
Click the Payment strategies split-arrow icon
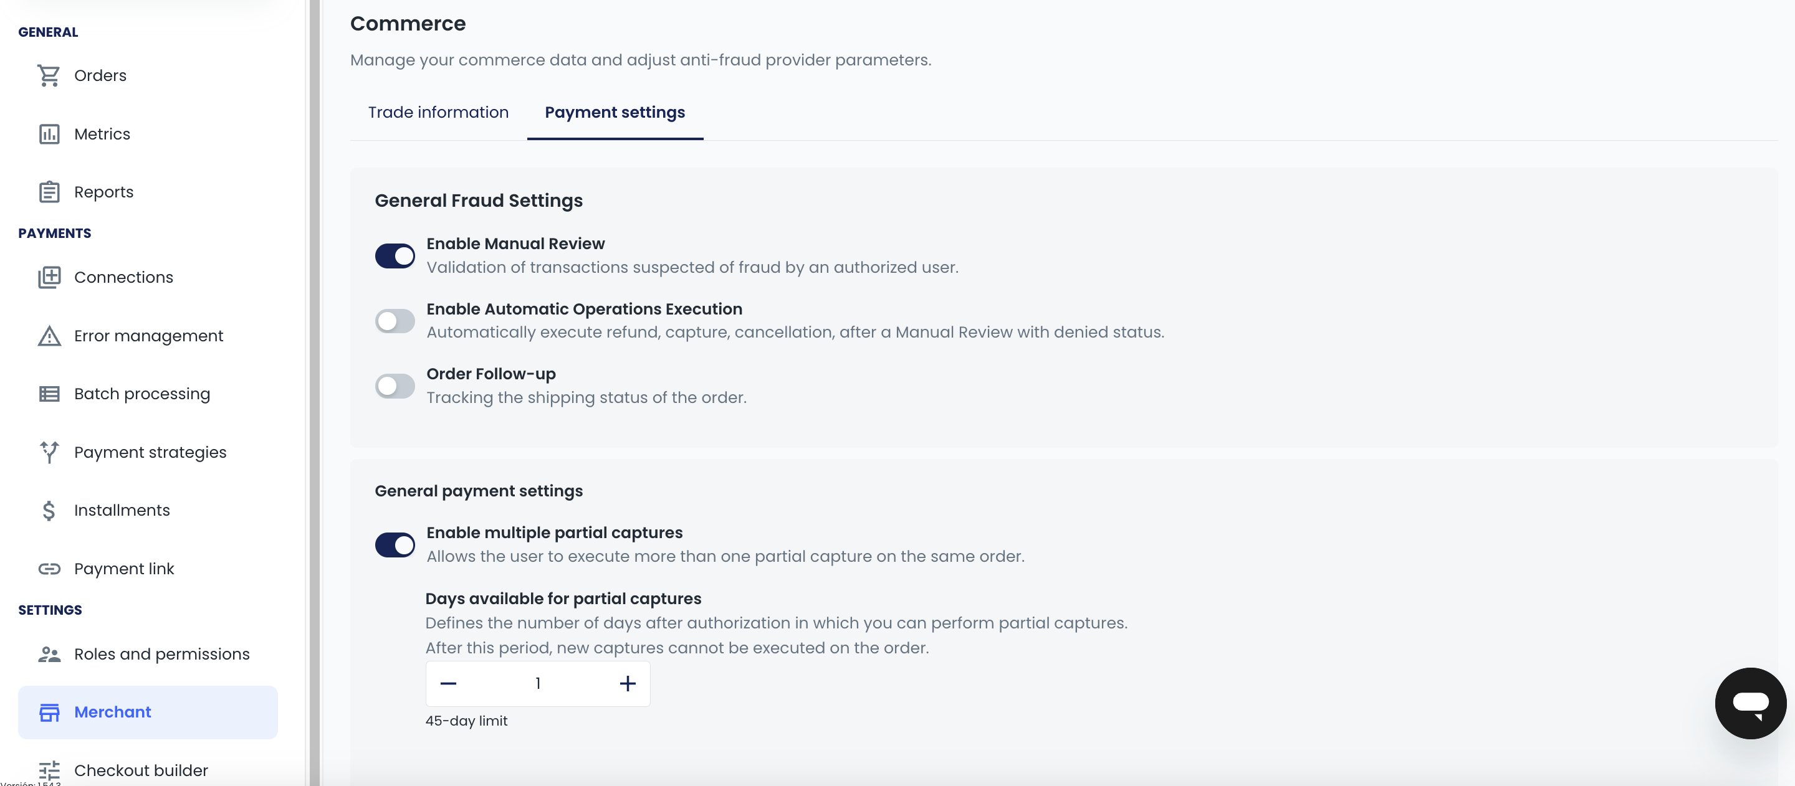click(x=49, y=453)
